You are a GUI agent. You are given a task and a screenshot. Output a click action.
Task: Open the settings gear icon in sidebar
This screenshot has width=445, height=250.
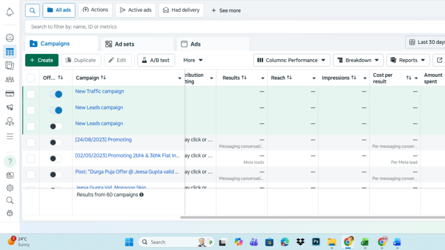coord(10,188)
